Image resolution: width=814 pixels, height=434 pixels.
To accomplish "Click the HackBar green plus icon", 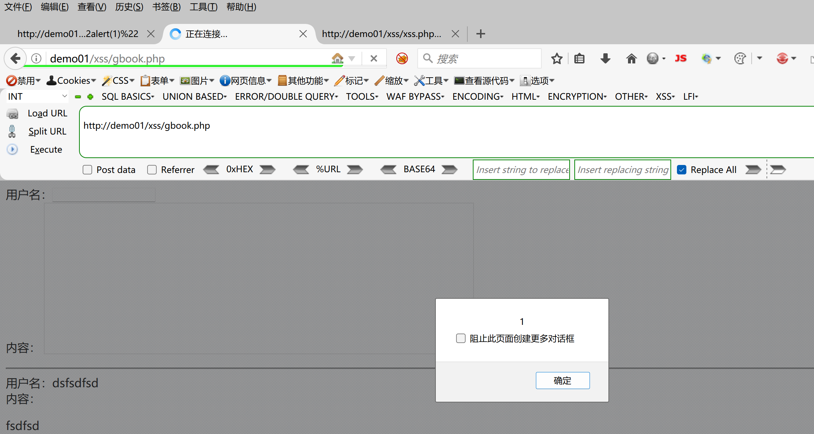I will point(90,97).
